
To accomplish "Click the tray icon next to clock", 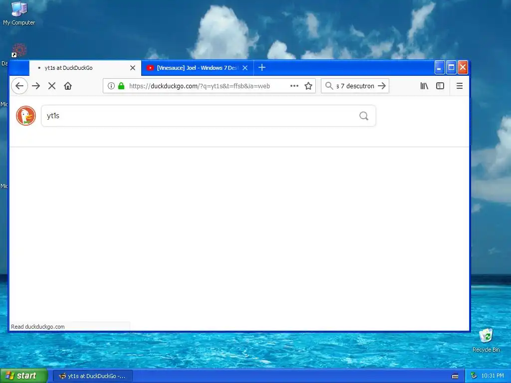I will [474, 376].
